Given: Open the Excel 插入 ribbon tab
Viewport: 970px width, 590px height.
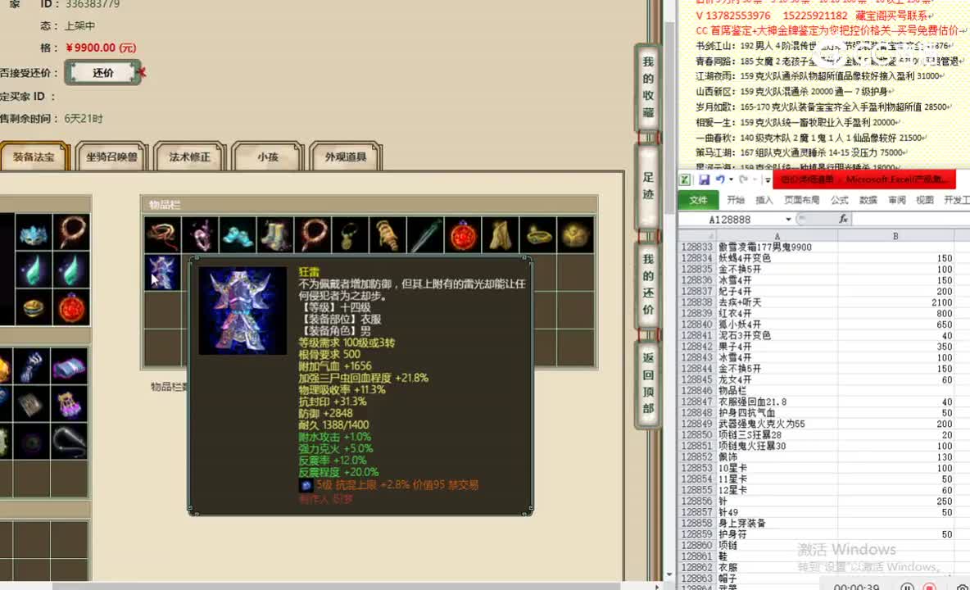Looking at the screenshot, I should [x=764, y=201].
